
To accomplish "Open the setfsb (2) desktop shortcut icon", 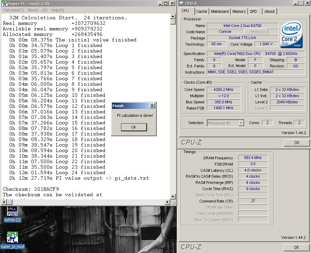I will click(12, 212).
